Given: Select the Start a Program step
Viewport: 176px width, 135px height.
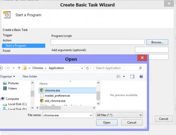Looking at the screenshot, I should coord(24,46).
